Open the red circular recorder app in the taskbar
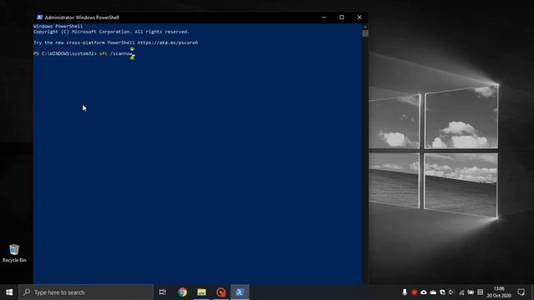This screenshot has width=534, height=300. (x=221, y=292)
